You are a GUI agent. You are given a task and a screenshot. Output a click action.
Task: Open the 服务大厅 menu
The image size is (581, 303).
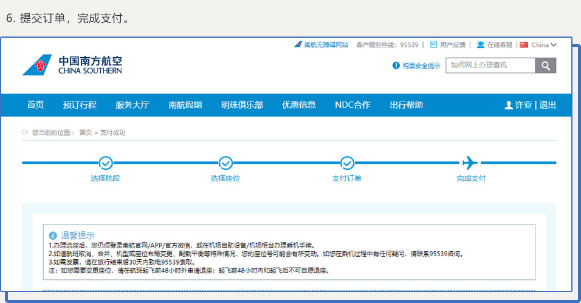click(x=132, y=105)
